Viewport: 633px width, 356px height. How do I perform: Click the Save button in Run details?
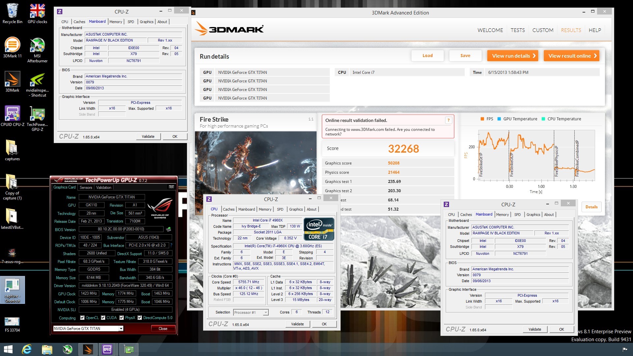[465, 56]
